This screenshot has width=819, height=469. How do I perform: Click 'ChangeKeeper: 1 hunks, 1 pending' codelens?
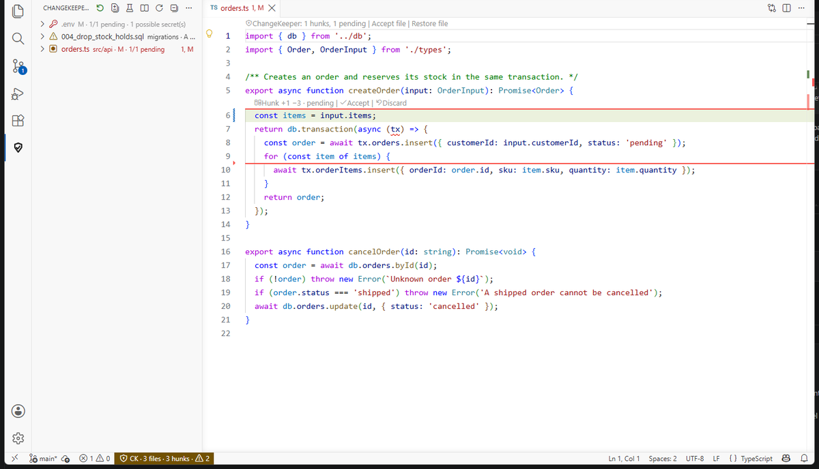pos(306,23)
